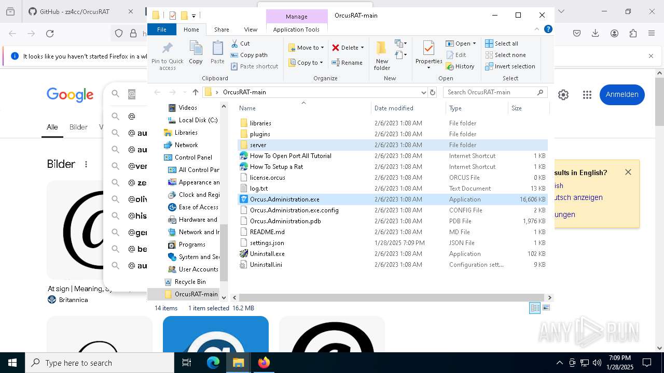The height and width of the screenshot is (373, 664).
Task: Switch to Details view layout button
Action: [535, 308]
